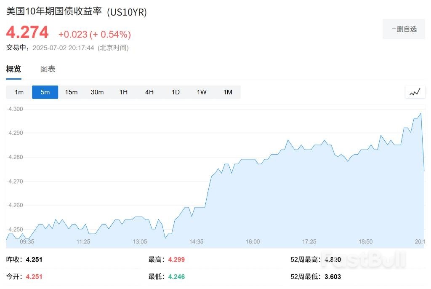The image size is (431, 289).
Task: Switch to the 概览 tab
Action: point(13,69)
